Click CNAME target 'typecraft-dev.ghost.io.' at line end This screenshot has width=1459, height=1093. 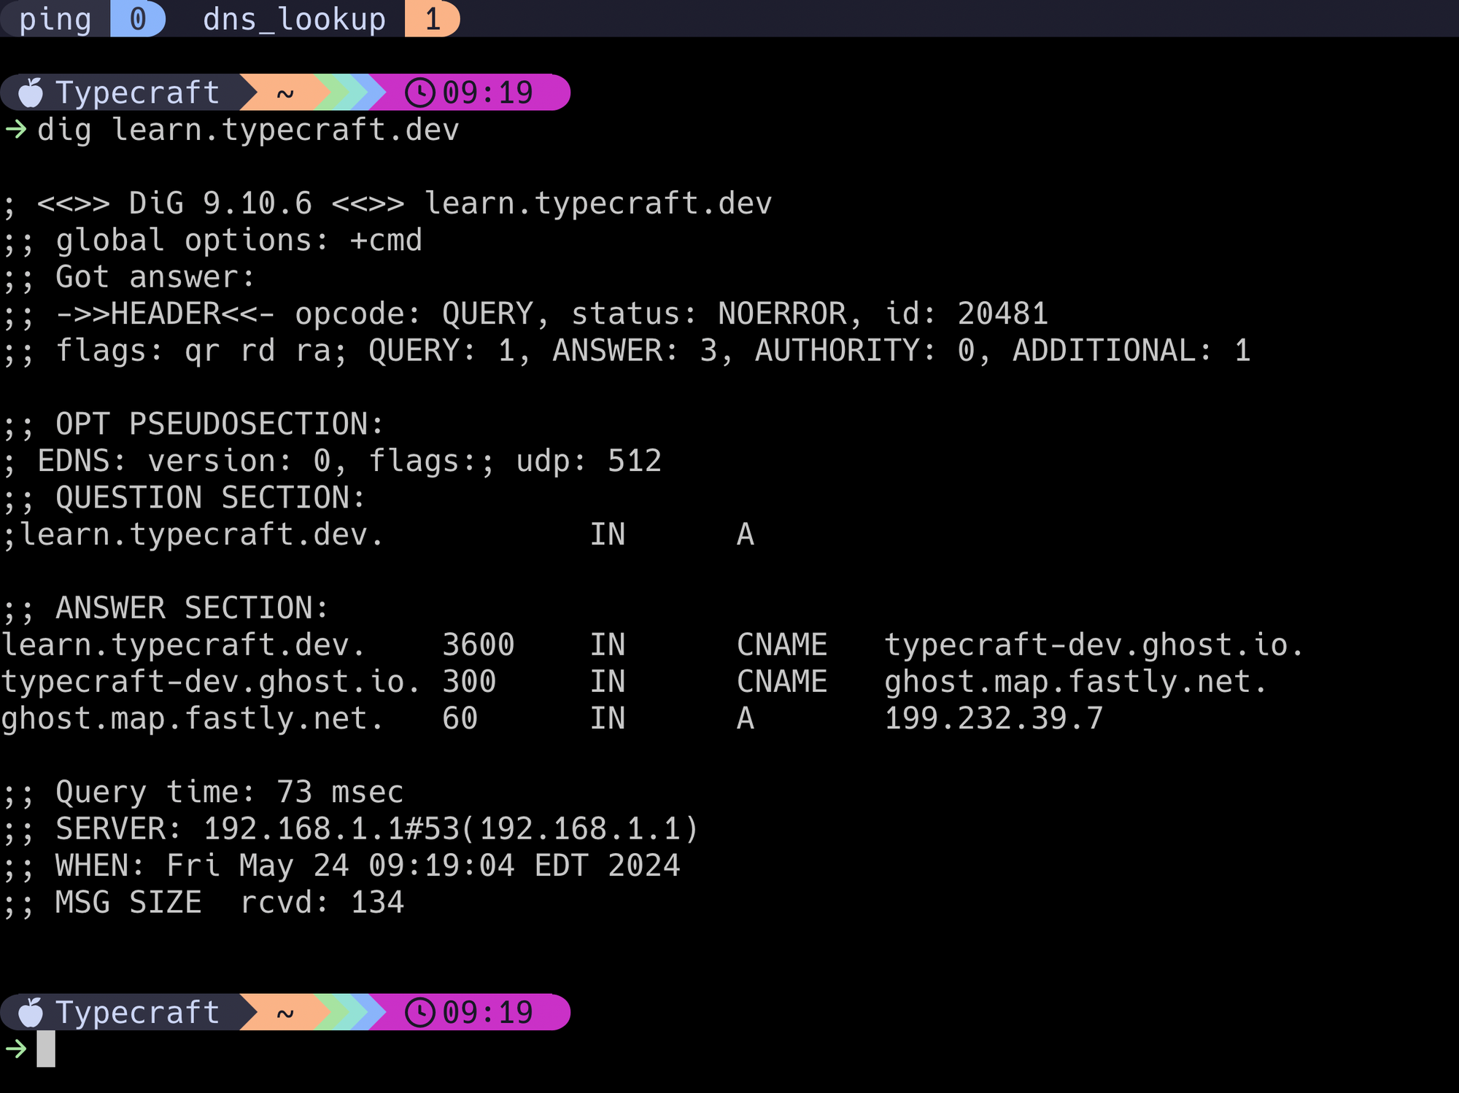(x=1094, y=645)
